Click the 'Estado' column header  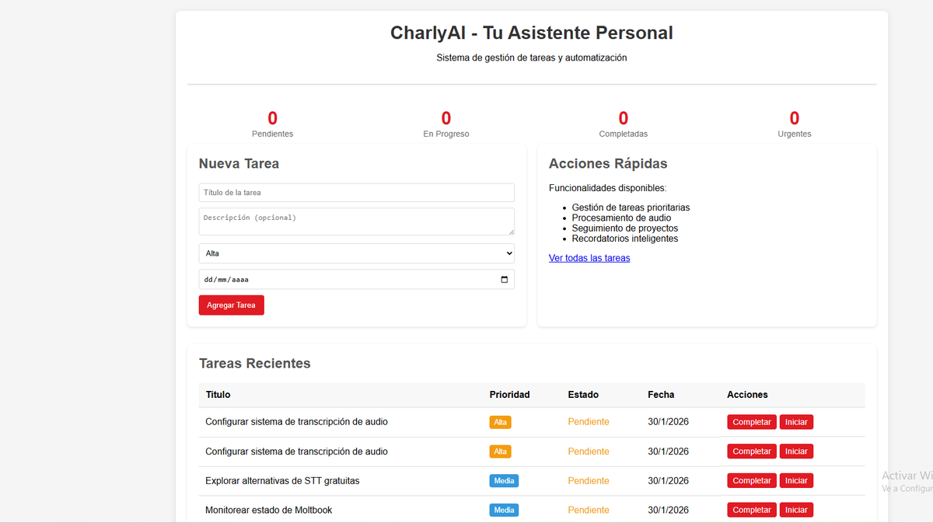584,395
